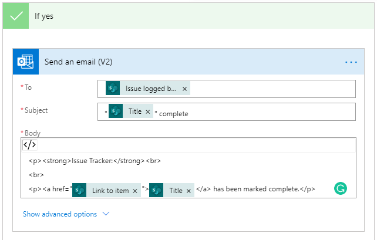Open the ellipsis menu for Send an email
This screenshot has width=377, height=240.
pyautogui.click(x=351, y=62)
